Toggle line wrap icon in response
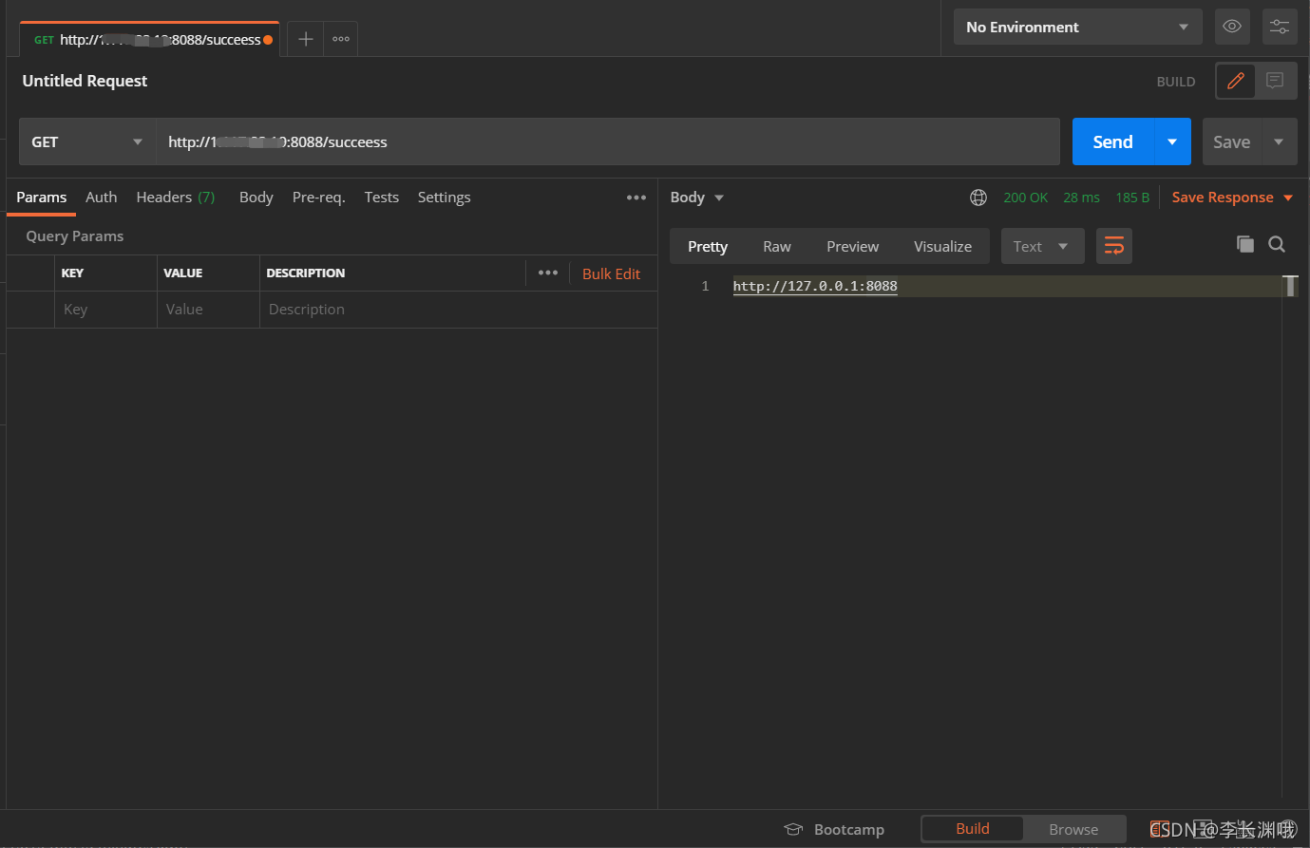 coord(1114,246)
